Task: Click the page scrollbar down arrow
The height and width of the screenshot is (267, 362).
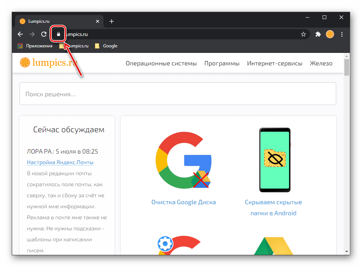Action: click(347, 251)
